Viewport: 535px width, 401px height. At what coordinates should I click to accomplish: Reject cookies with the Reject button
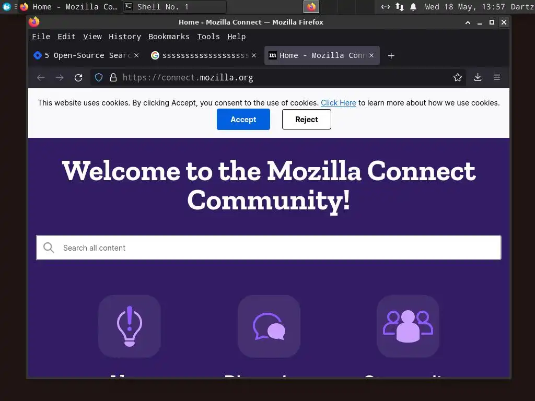click(306, 120)
